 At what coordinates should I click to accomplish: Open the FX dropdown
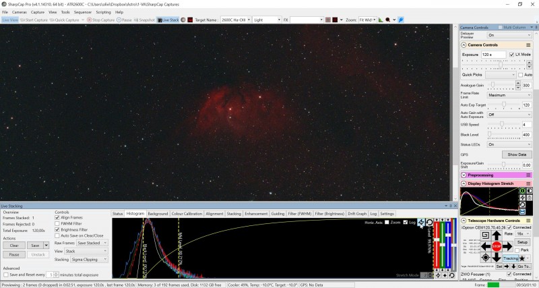pos(307,20)
